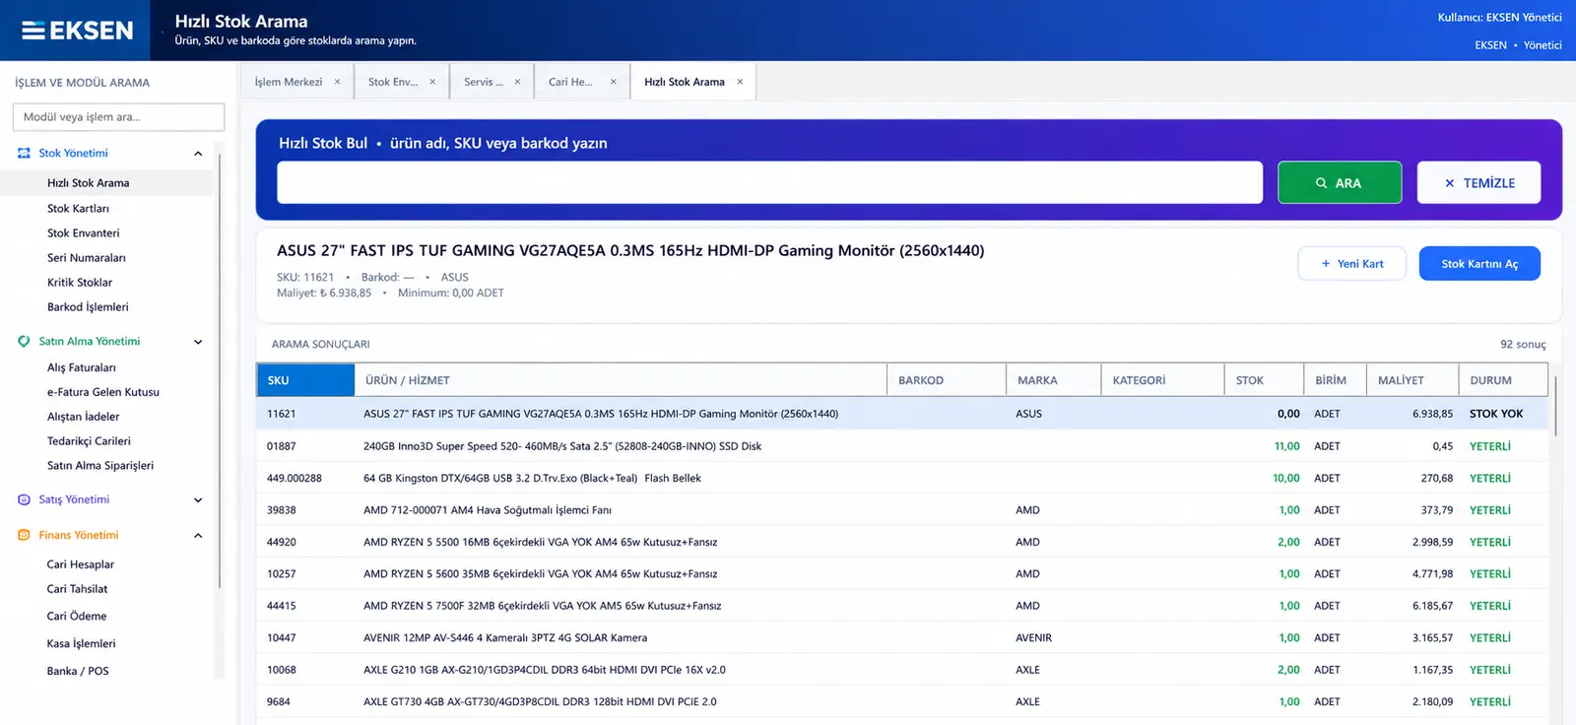Sort by the MARKA column header
The width and height of the screenshot is (1576, 725).
(1054, 380)
